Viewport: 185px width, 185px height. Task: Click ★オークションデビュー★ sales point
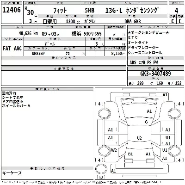tap(148, 32)
